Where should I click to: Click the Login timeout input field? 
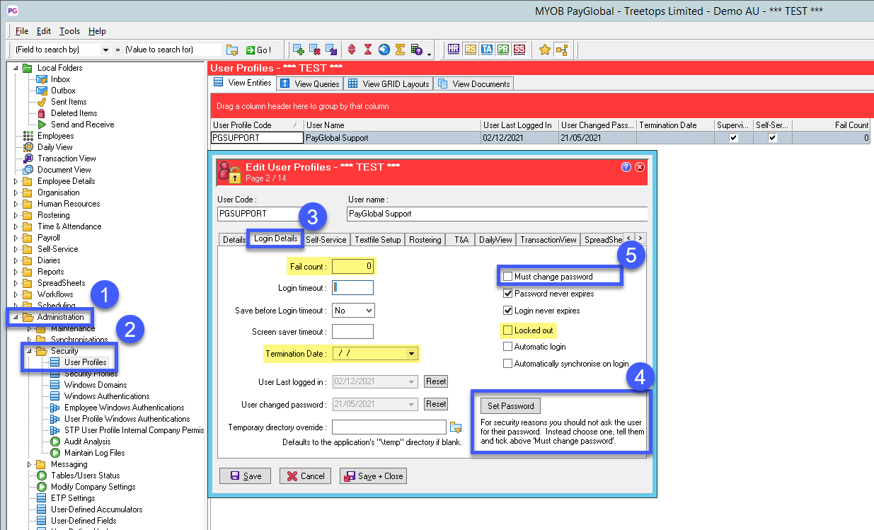[352, 287]
